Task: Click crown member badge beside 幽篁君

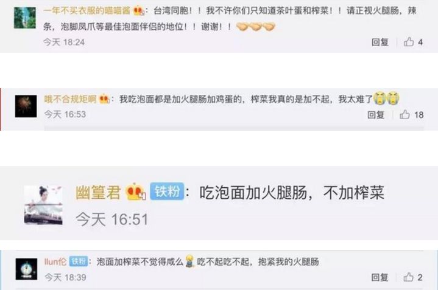Action: 135,192
